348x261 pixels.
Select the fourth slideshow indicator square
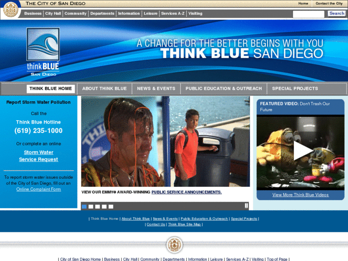[x=104, y=206]
